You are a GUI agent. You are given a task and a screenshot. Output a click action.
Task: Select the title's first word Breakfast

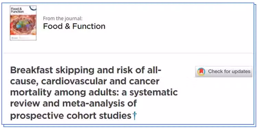click(32, 70)
